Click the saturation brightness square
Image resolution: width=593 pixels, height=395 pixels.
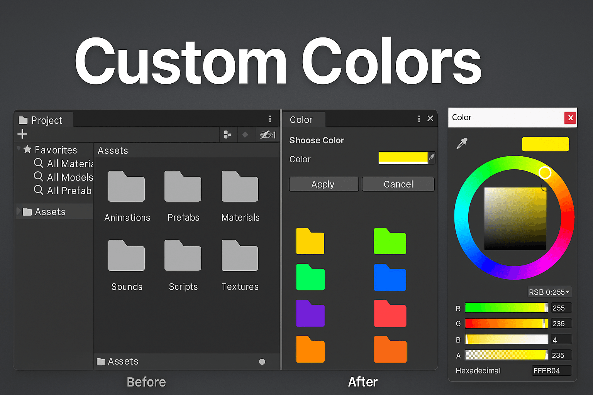point(515,219)
